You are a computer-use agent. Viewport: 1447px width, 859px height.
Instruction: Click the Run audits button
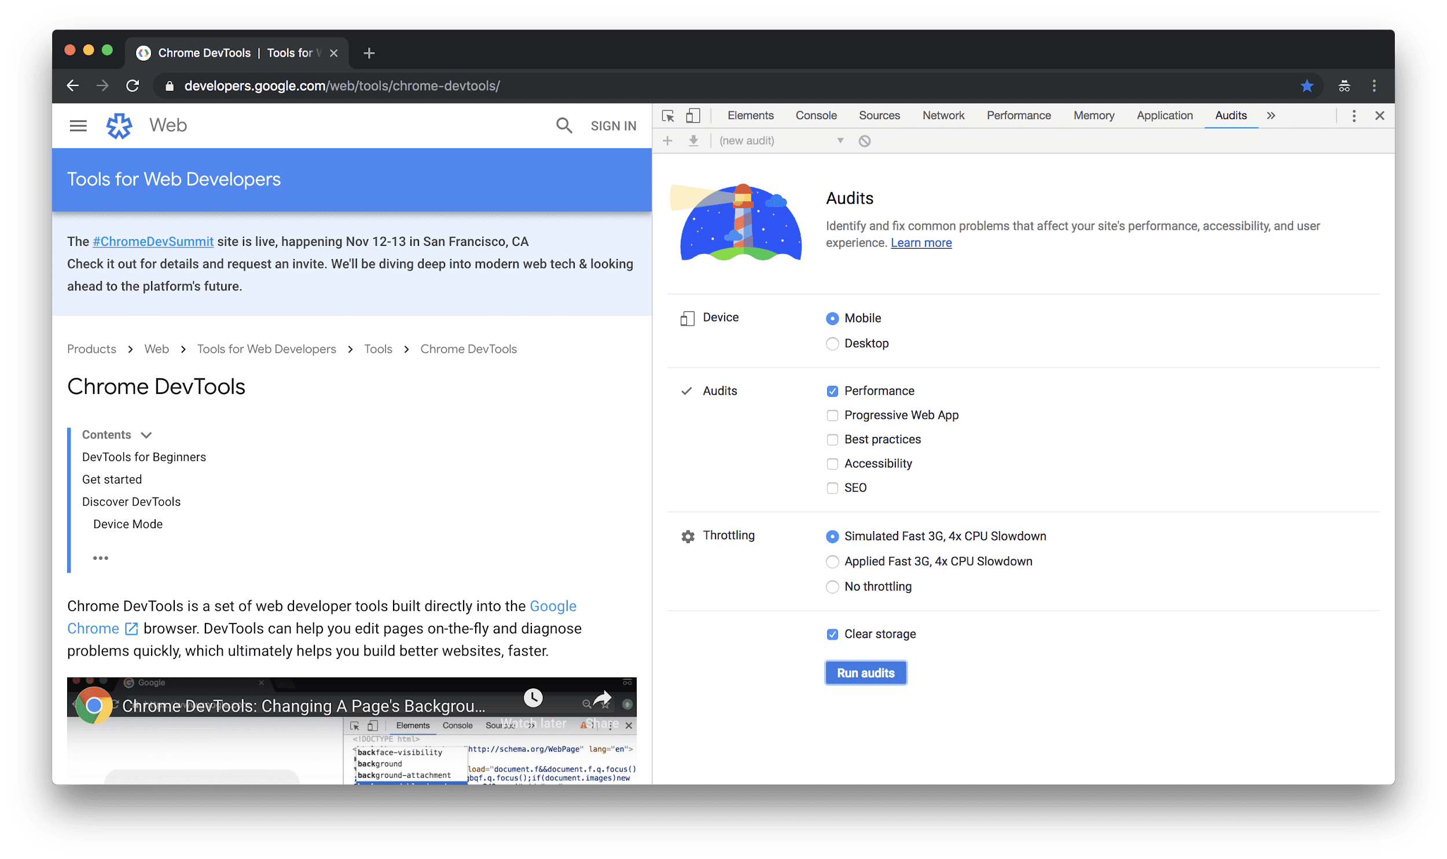pyautogui.click(x=866, y=673)
